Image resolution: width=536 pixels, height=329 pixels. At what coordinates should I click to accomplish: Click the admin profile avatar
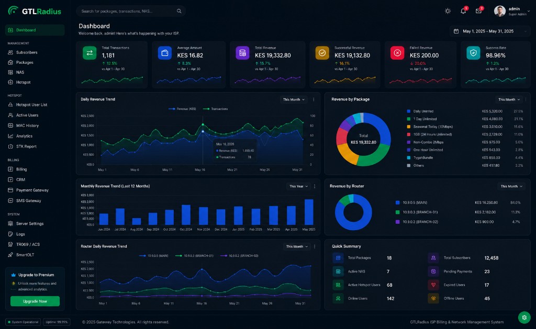click(499, 11)
